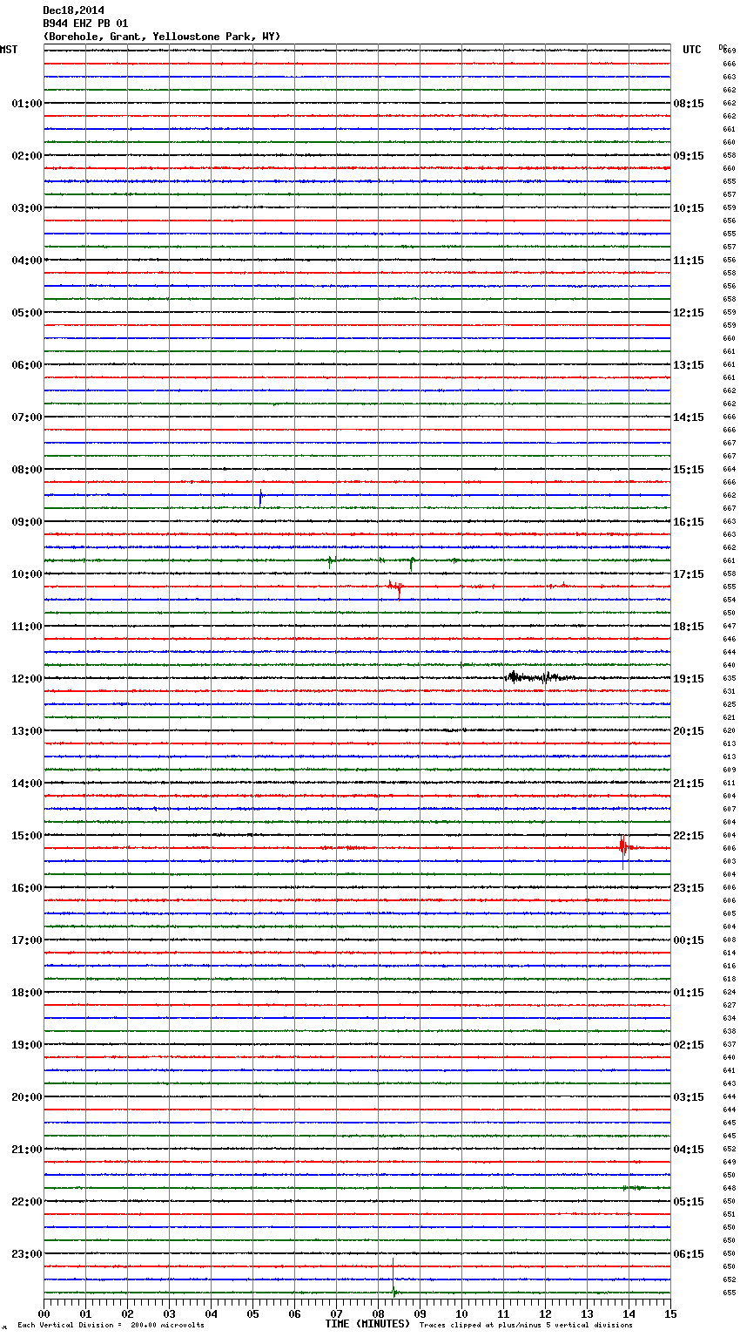The image size is (740, 1337).
Task: Select the 07:00 MST time label
Action: tap(26, 417)
